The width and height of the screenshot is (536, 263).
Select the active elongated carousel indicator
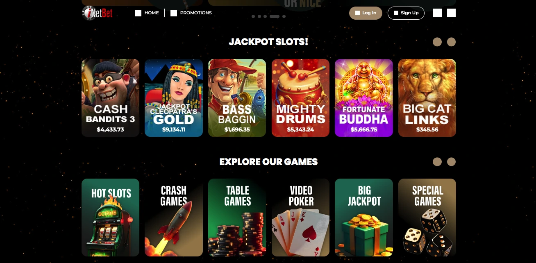click(x=275, y=16)
